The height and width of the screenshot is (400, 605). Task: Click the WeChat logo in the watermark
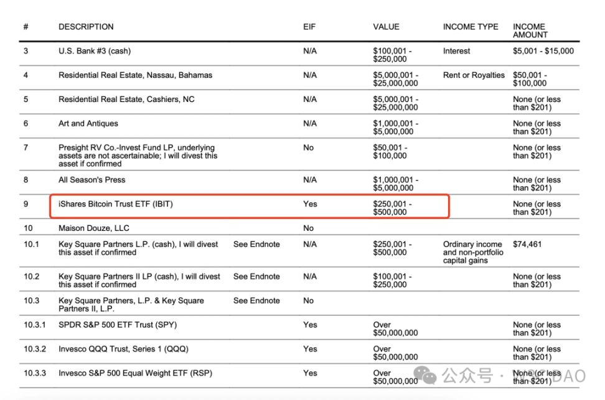426,375
